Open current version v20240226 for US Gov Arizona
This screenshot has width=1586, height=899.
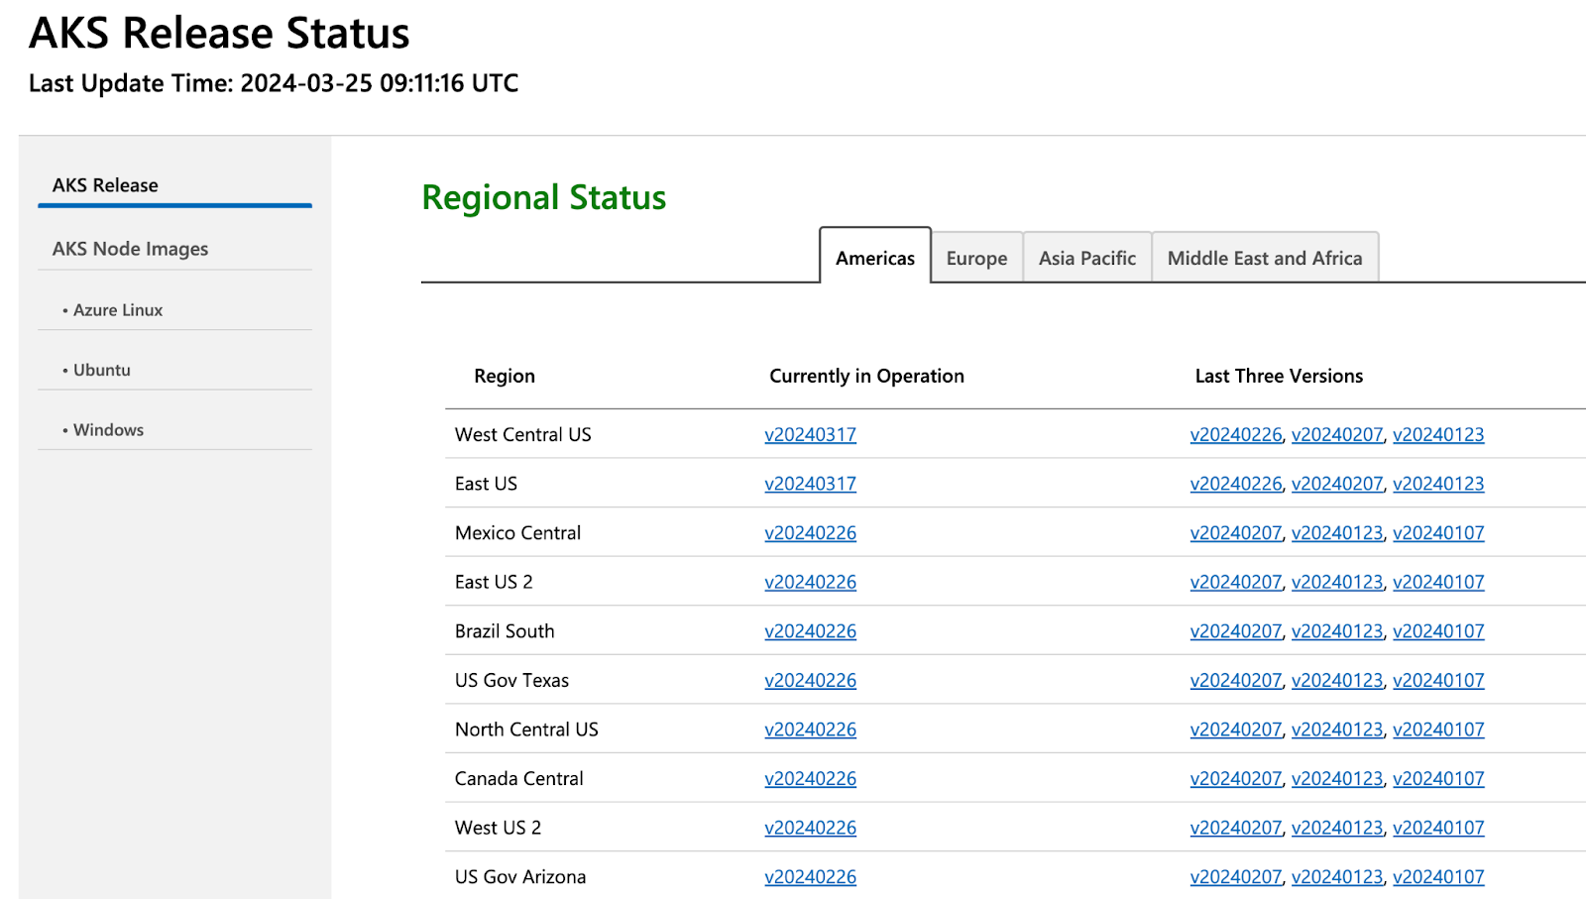coord(810,877)
